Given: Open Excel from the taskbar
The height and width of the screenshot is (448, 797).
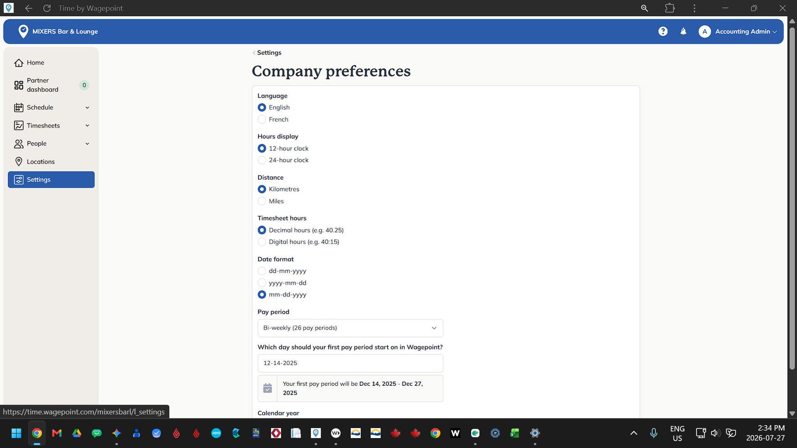Looking at the screenshot, I should coord(515,433).
